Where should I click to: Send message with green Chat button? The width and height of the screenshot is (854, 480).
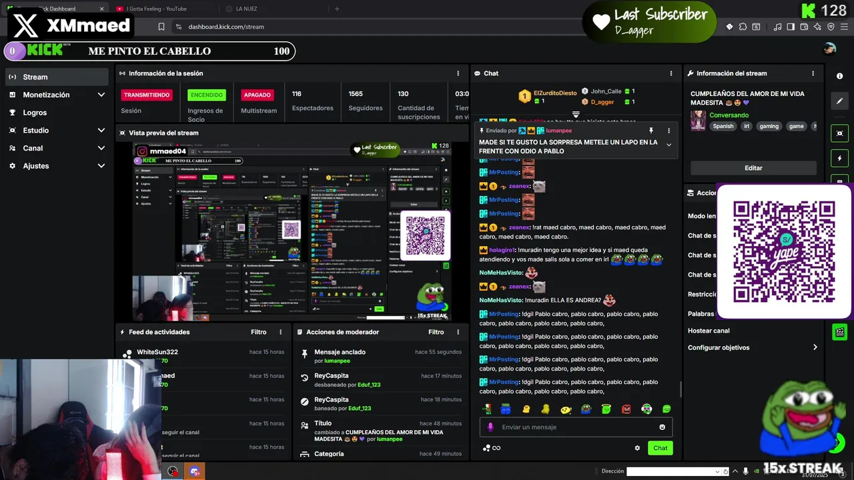(x=660, y=448)
